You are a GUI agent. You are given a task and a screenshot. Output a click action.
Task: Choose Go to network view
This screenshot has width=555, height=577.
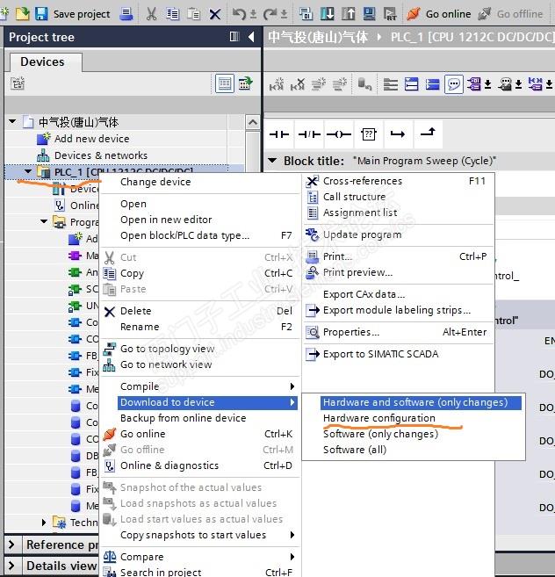166,364
